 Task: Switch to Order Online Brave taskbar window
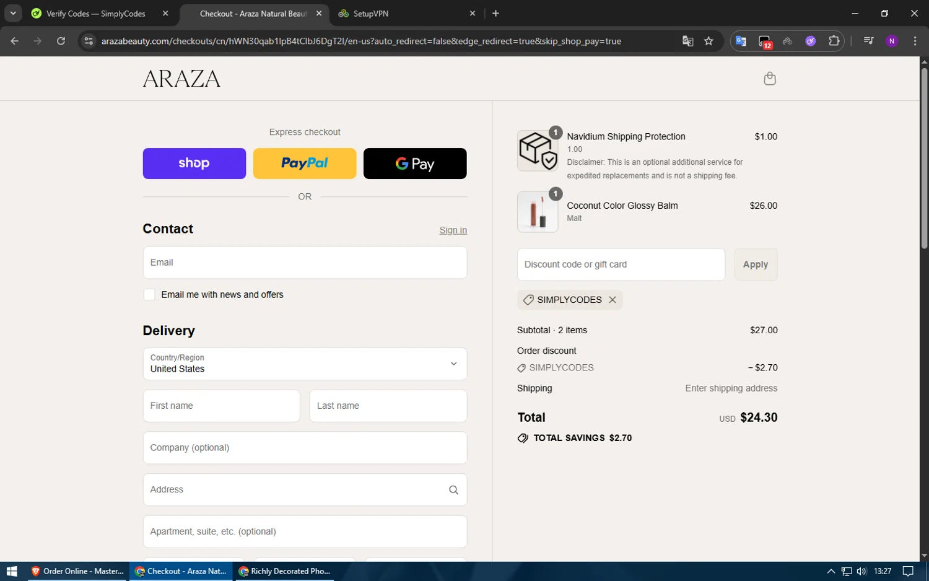click(77, 571)
